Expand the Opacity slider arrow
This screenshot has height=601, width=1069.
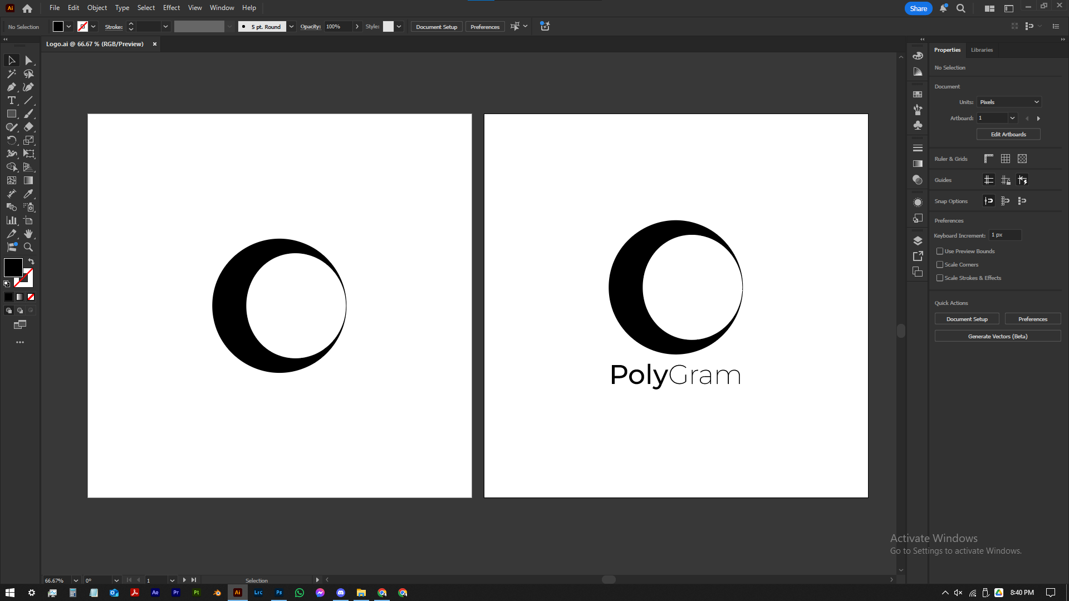point(357,27)
